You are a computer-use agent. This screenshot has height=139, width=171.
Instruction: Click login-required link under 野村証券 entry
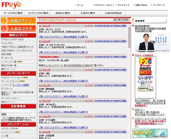(63, 97)
